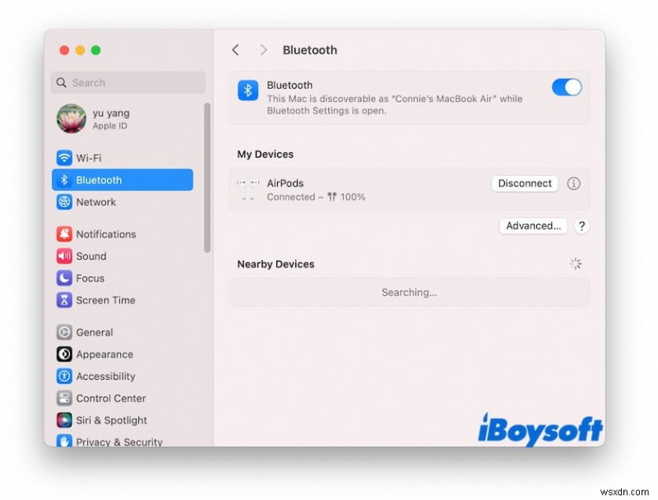Screen dimensions: 658x500
Task: Click the Bluetooth page title
Action: pyautogui.click(x=310, y=50)
